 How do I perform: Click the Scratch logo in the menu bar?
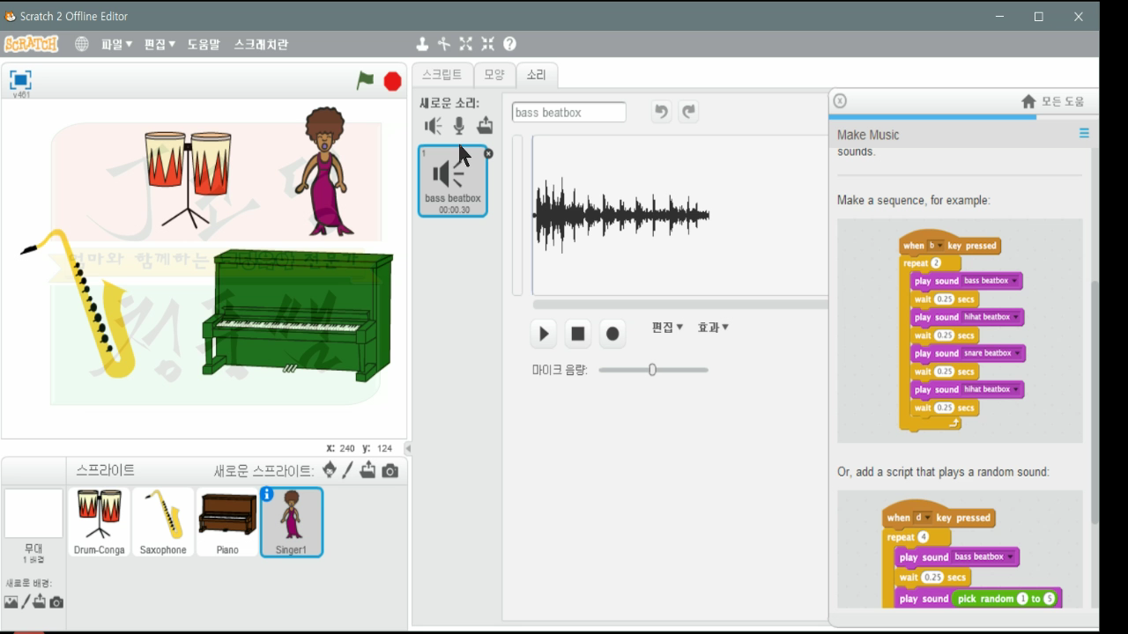pyautogui.click(x=31, y=44)
